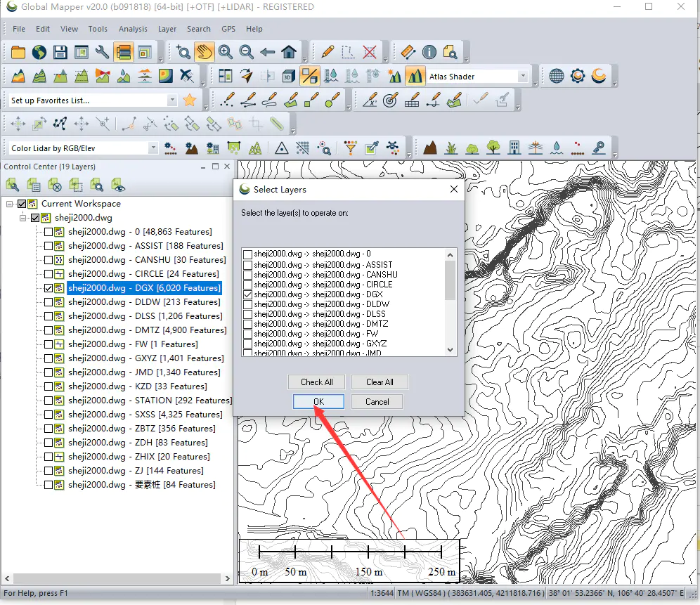Click the Open Data File folder icon
This screenshot has width=700, height=605.
[18, 52]
